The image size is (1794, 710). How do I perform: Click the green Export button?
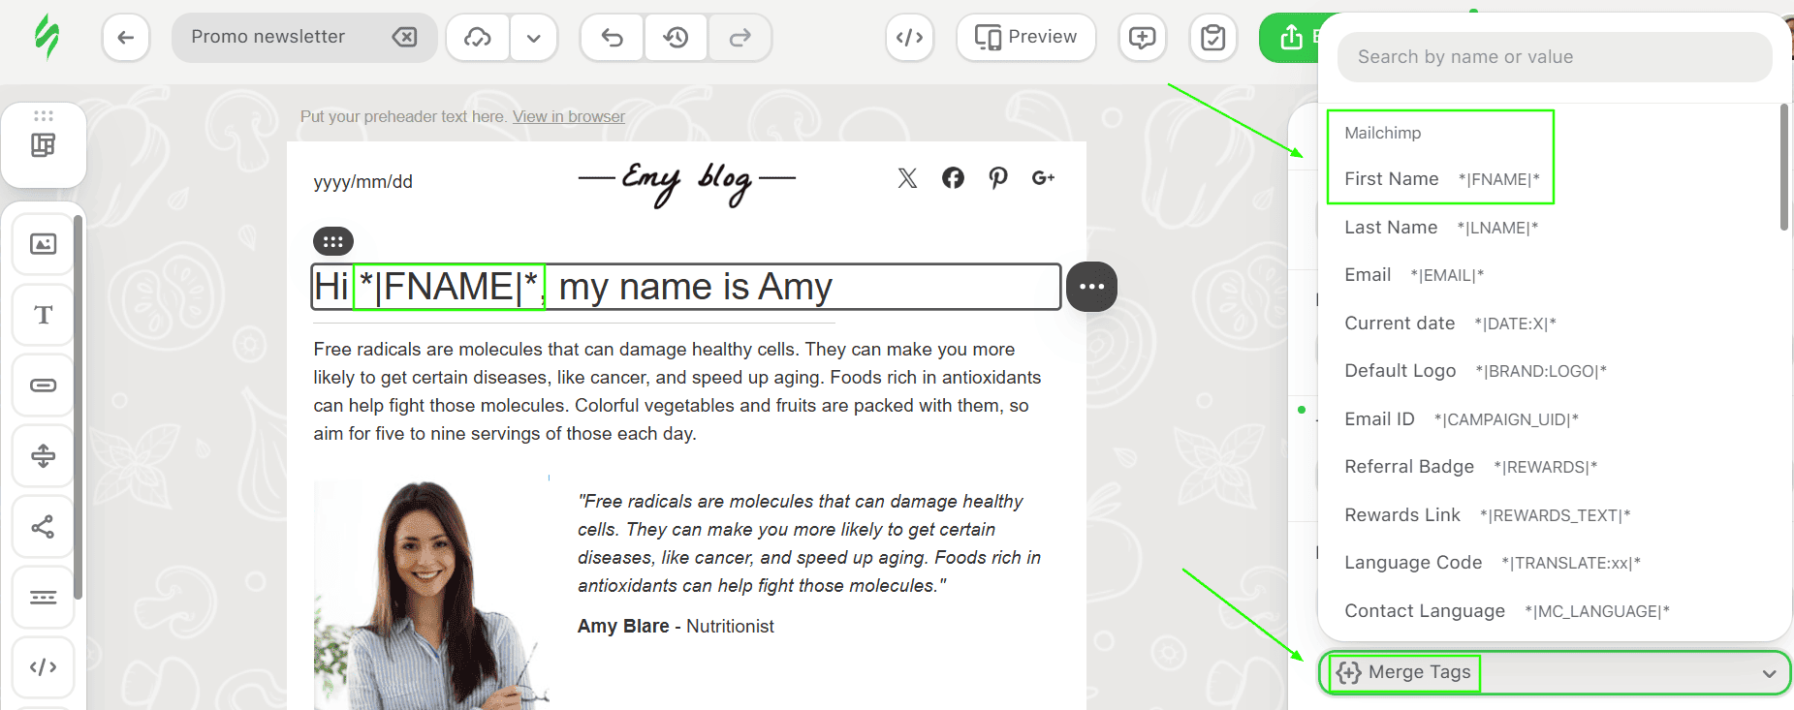1289,38
